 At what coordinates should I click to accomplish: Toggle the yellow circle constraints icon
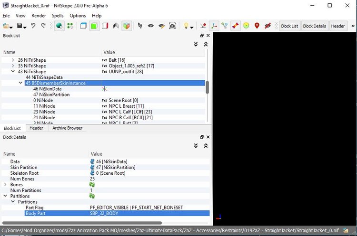pos(246,26)
